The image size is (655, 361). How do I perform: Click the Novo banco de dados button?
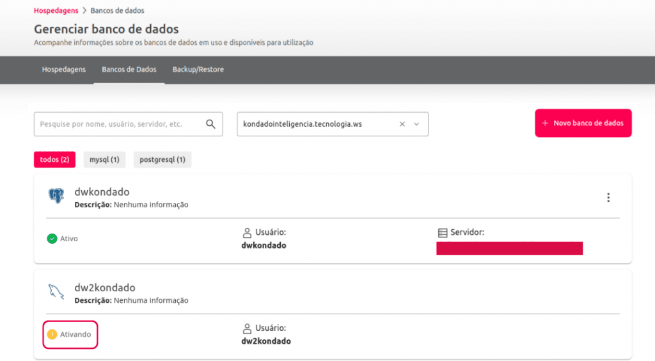pos(583,123)
